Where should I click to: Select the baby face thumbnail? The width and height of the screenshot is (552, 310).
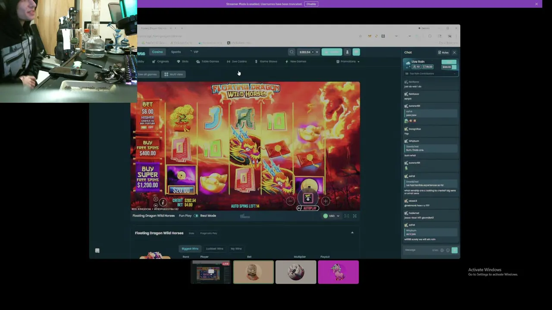pos(254,272)
